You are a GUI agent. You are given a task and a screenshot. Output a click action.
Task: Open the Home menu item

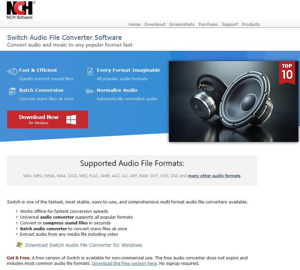pos(135,25)
